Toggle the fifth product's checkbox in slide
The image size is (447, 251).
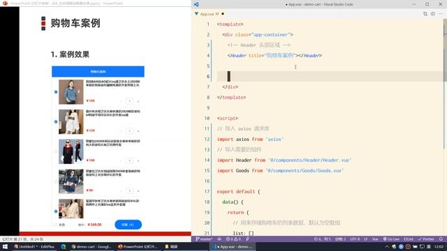point(56,211)
